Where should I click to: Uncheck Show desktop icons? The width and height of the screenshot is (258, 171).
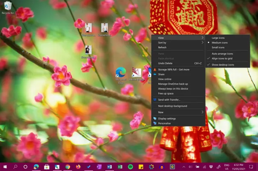(222, 64)
